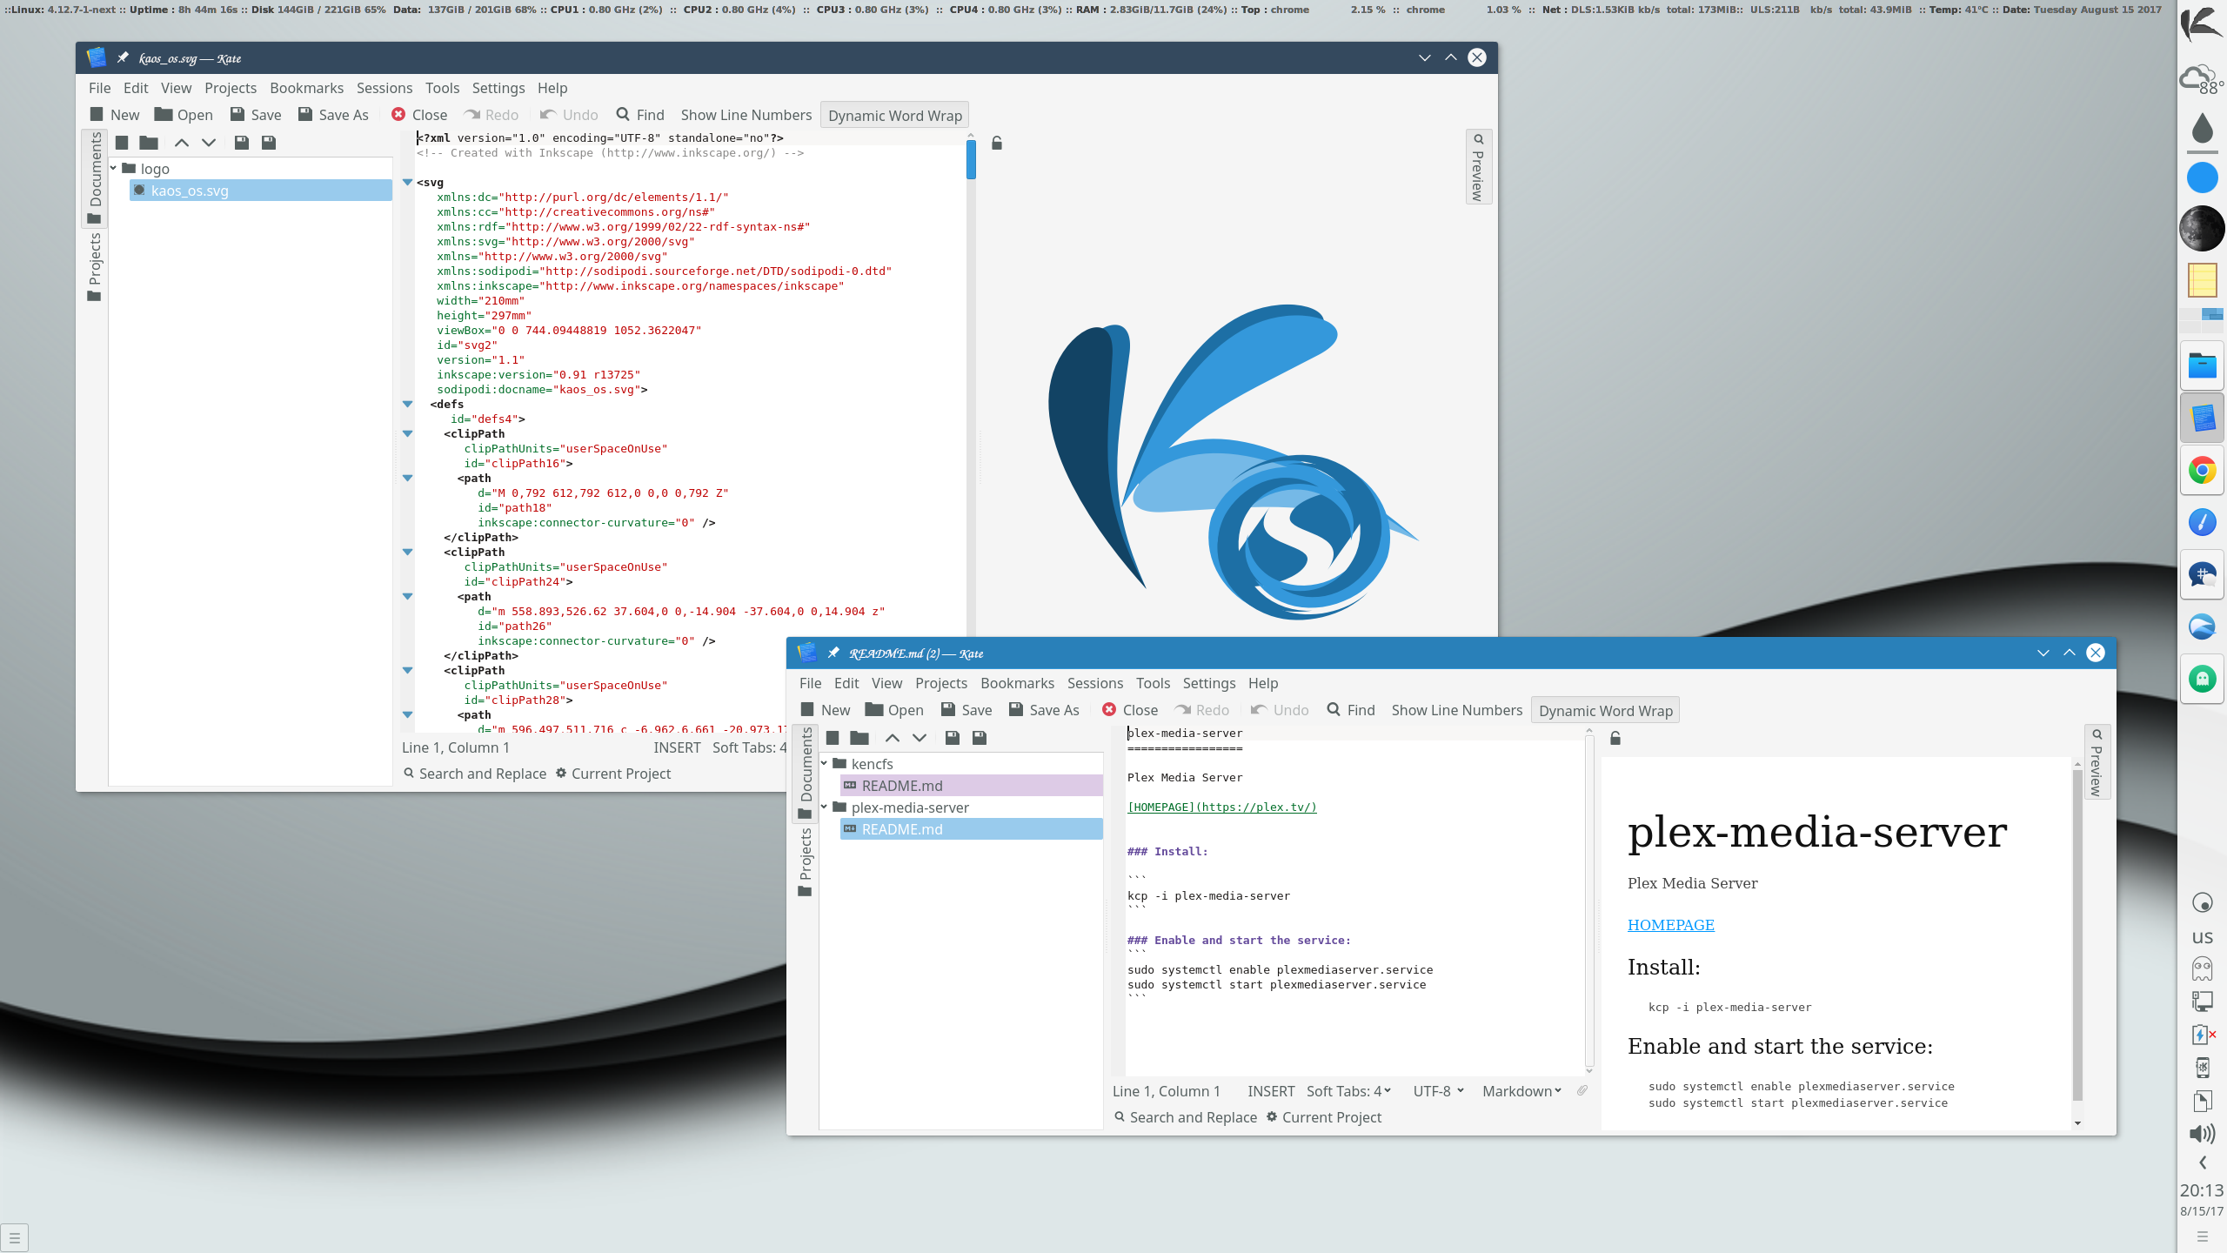Select README.md under kencfs

(x=972, y=786)
